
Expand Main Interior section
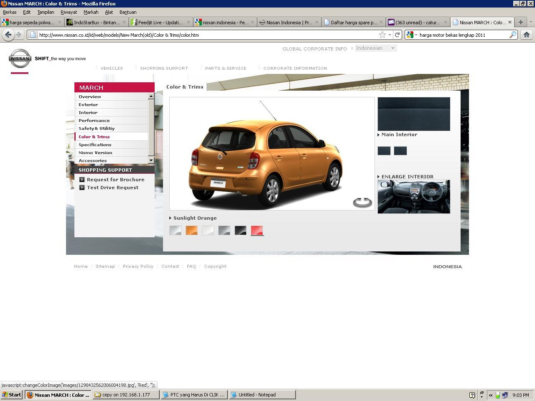point(397,135)
